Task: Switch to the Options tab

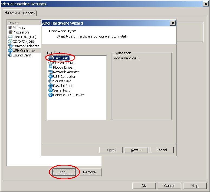Action: click(29, 13)
